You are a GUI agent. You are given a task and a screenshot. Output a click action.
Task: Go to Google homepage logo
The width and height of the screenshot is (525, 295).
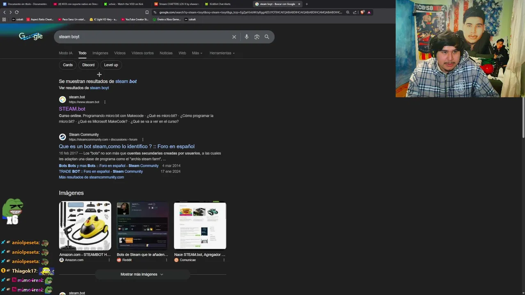point(31,36)
